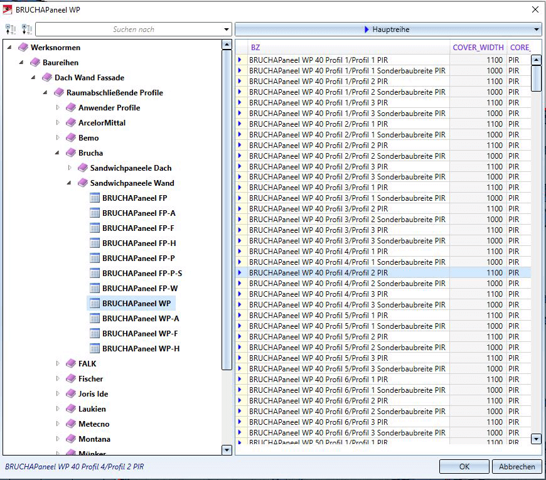Viewport: 546px width, 480px height.
Task: Select row WP 40 Profil 4/Profil 2 PIR
Action: [383, 272]
